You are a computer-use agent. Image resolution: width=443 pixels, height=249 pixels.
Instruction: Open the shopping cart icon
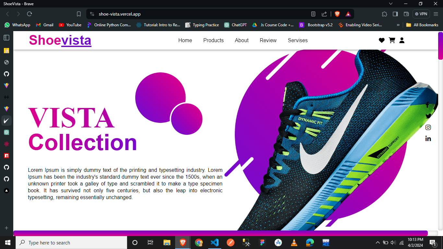coord(392,40)
